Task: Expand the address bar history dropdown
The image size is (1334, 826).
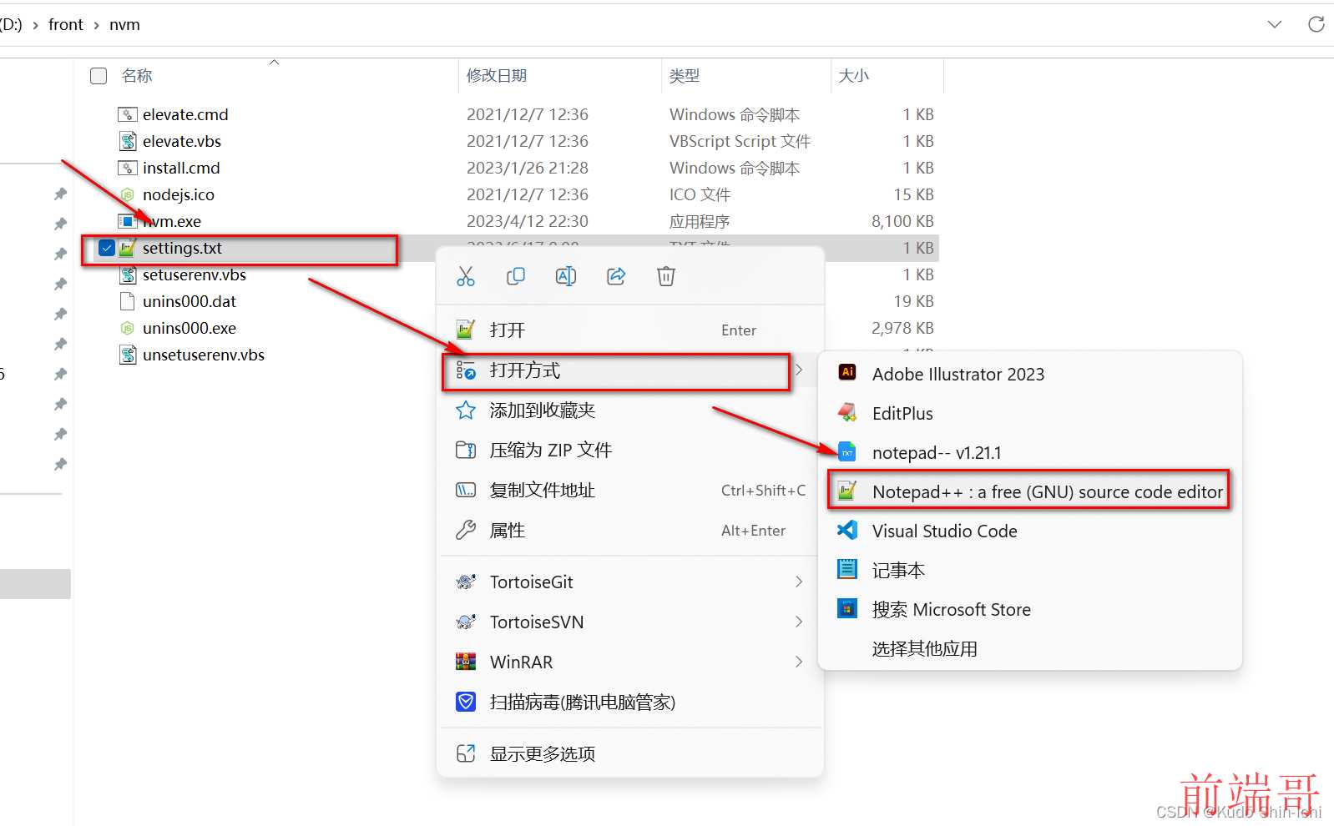Action: click(x=1275, y=24)
